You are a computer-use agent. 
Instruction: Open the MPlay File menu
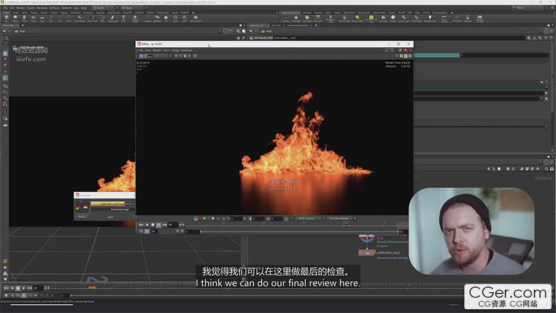141,50
